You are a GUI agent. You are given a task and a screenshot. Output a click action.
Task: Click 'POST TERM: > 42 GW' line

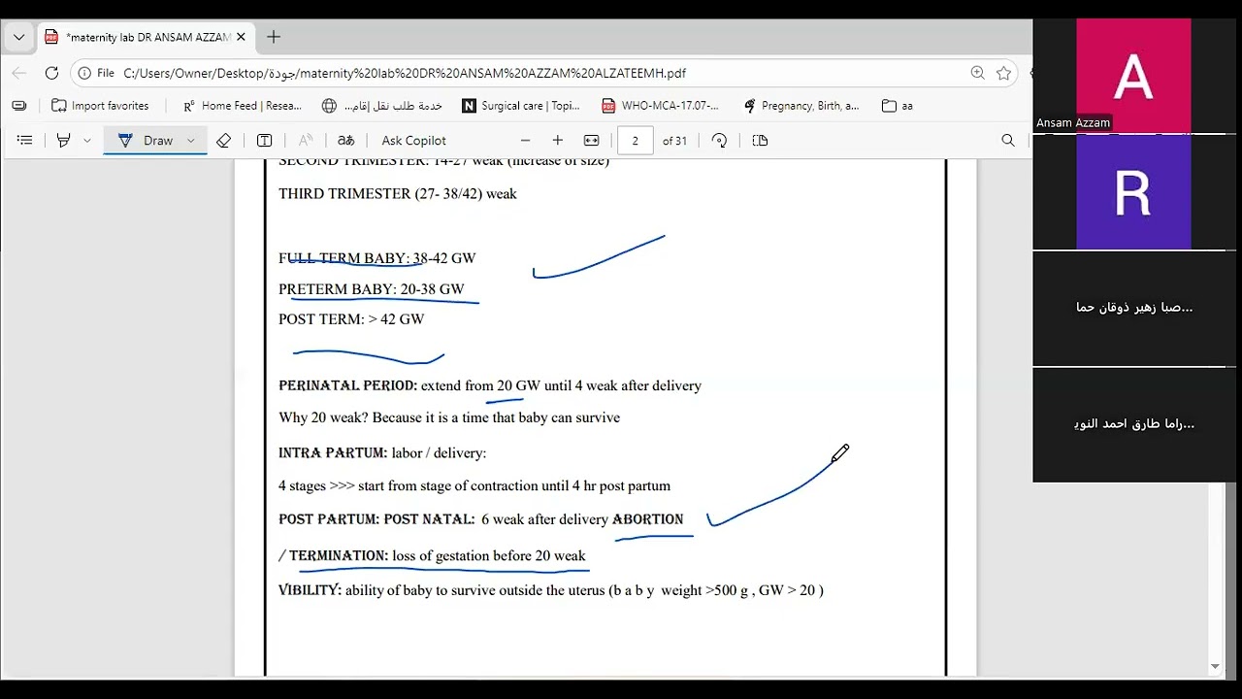tap(351, 319)
